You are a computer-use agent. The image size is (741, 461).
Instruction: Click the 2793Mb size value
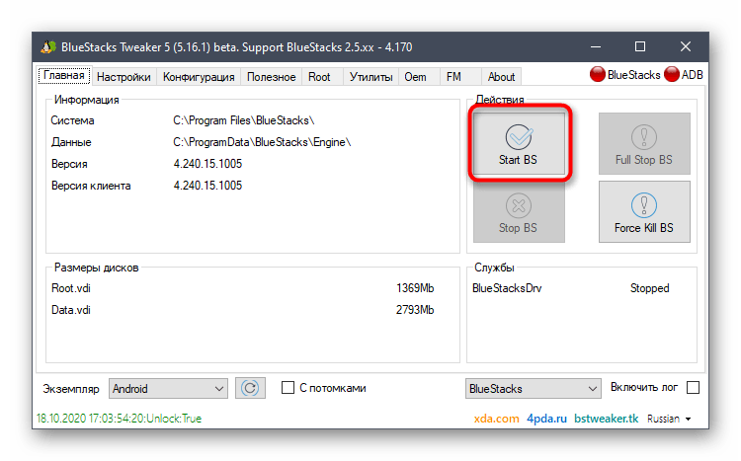click(415, 310)
